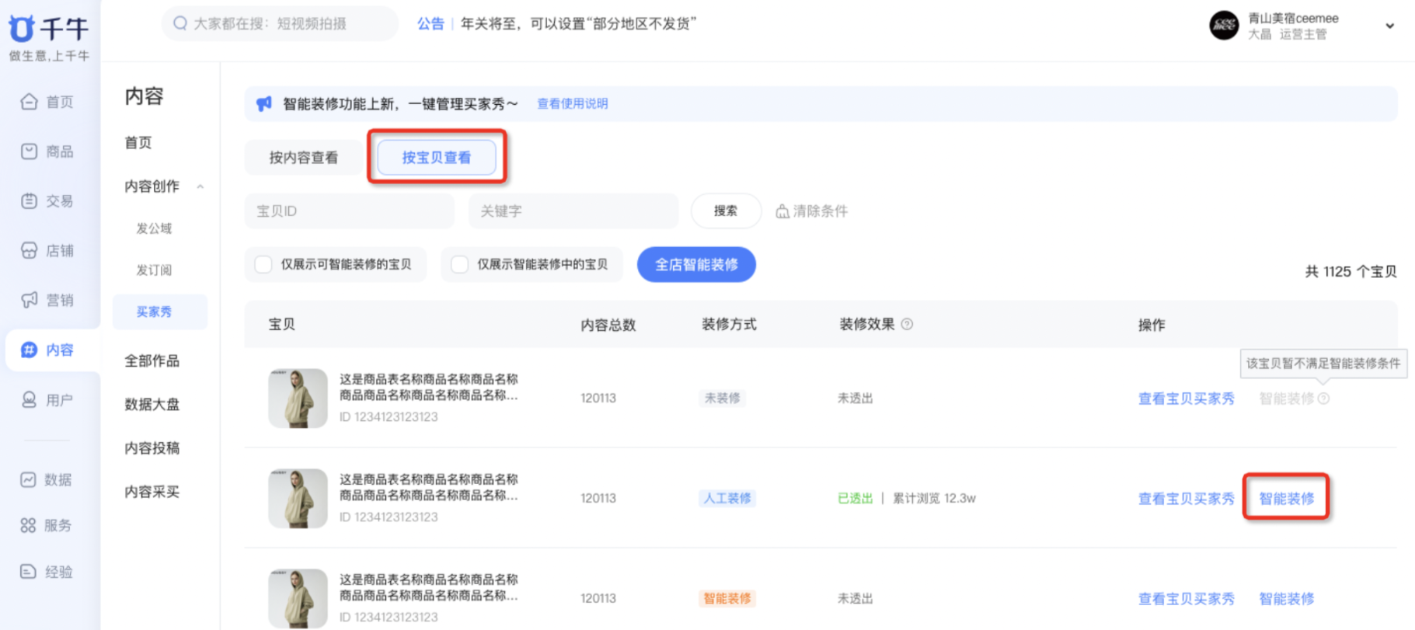The image size is (1415, 630).
Task: Click the search magnifier icon in top bar
Action: pyautogui.click(x=180, y=23)
